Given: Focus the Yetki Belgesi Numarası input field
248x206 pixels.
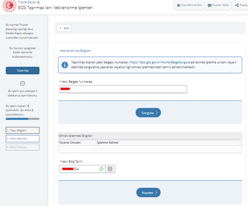Looking at the screenshot, I should [123, 89].
